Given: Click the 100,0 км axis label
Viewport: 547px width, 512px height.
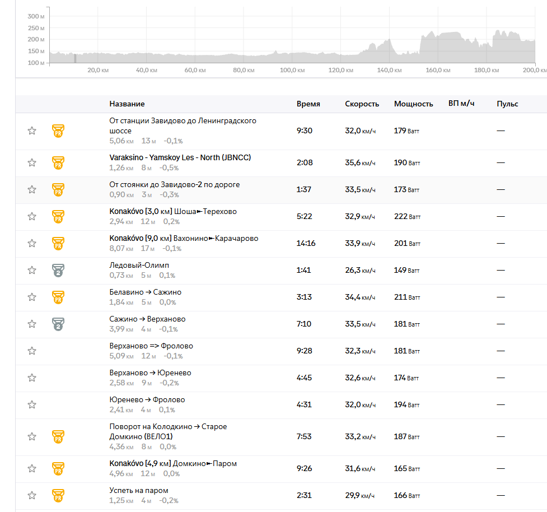Looking at the screenshot, I should [292, 70].
